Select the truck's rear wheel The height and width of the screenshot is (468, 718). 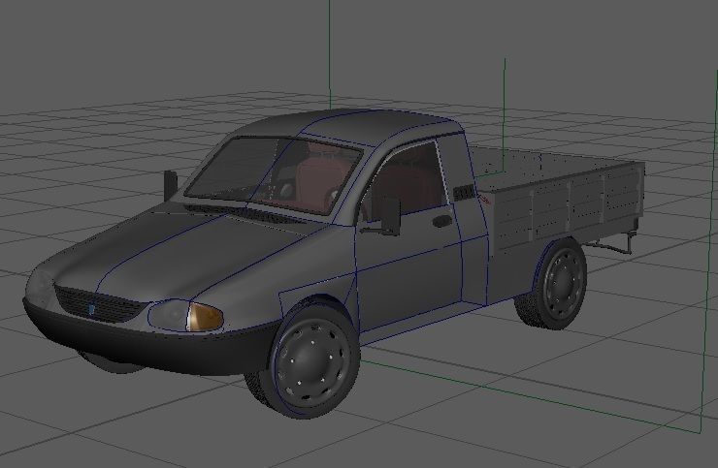coord(553,284)
